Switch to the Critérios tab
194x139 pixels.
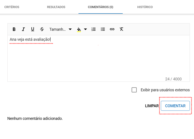12,7
